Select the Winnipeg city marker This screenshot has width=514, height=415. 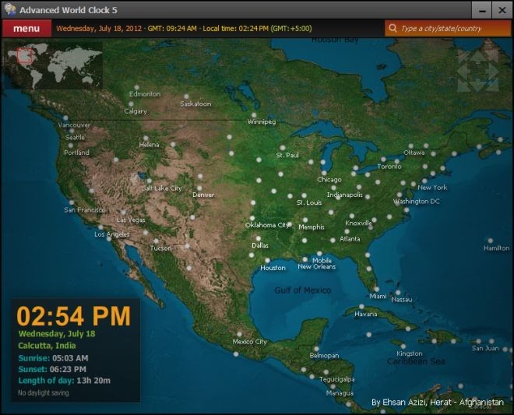254,115
